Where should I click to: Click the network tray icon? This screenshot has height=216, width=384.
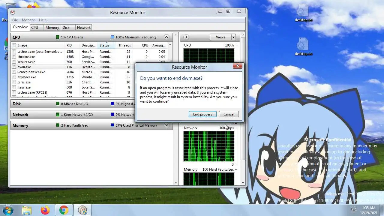(354, 210)
